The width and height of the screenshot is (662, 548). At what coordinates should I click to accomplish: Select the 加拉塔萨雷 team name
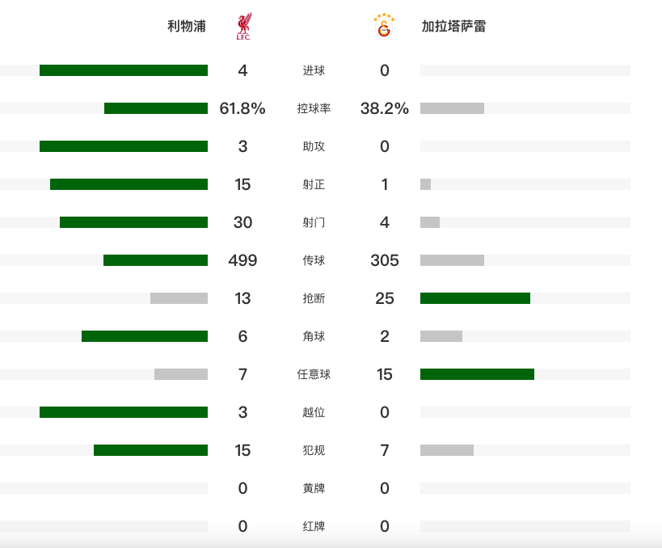coord(453,27)
